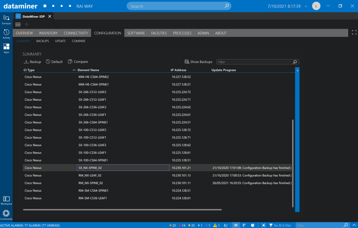358x228 pixels.
Task: Click RAI WAY system name
Action: tap(85, 6)
